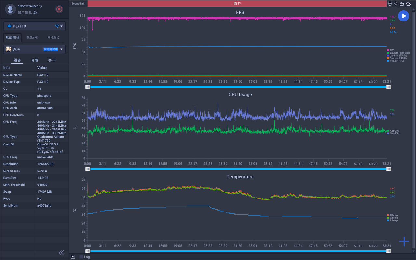This screenshot has width=416, height=260.
Task: Select the 关于 tab
Action: 52,60
